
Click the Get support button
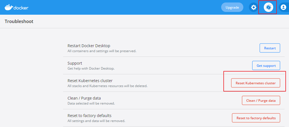coord(266,66)
